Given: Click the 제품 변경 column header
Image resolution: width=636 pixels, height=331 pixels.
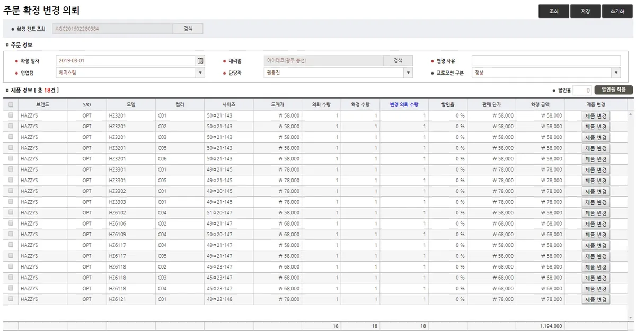Looking at the screenshot, I should tap(596, 105).
